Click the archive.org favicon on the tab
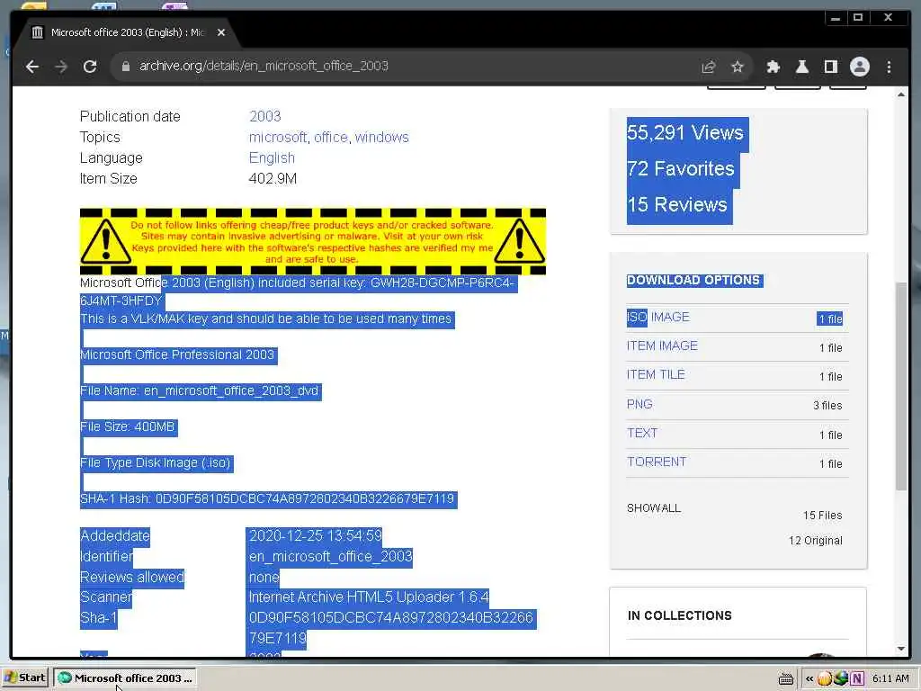The image size is (921, 691). point(37,33)
